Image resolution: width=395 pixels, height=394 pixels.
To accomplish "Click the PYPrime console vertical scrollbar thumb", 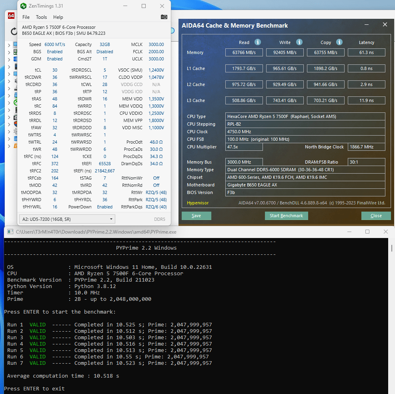I will 392,248.
